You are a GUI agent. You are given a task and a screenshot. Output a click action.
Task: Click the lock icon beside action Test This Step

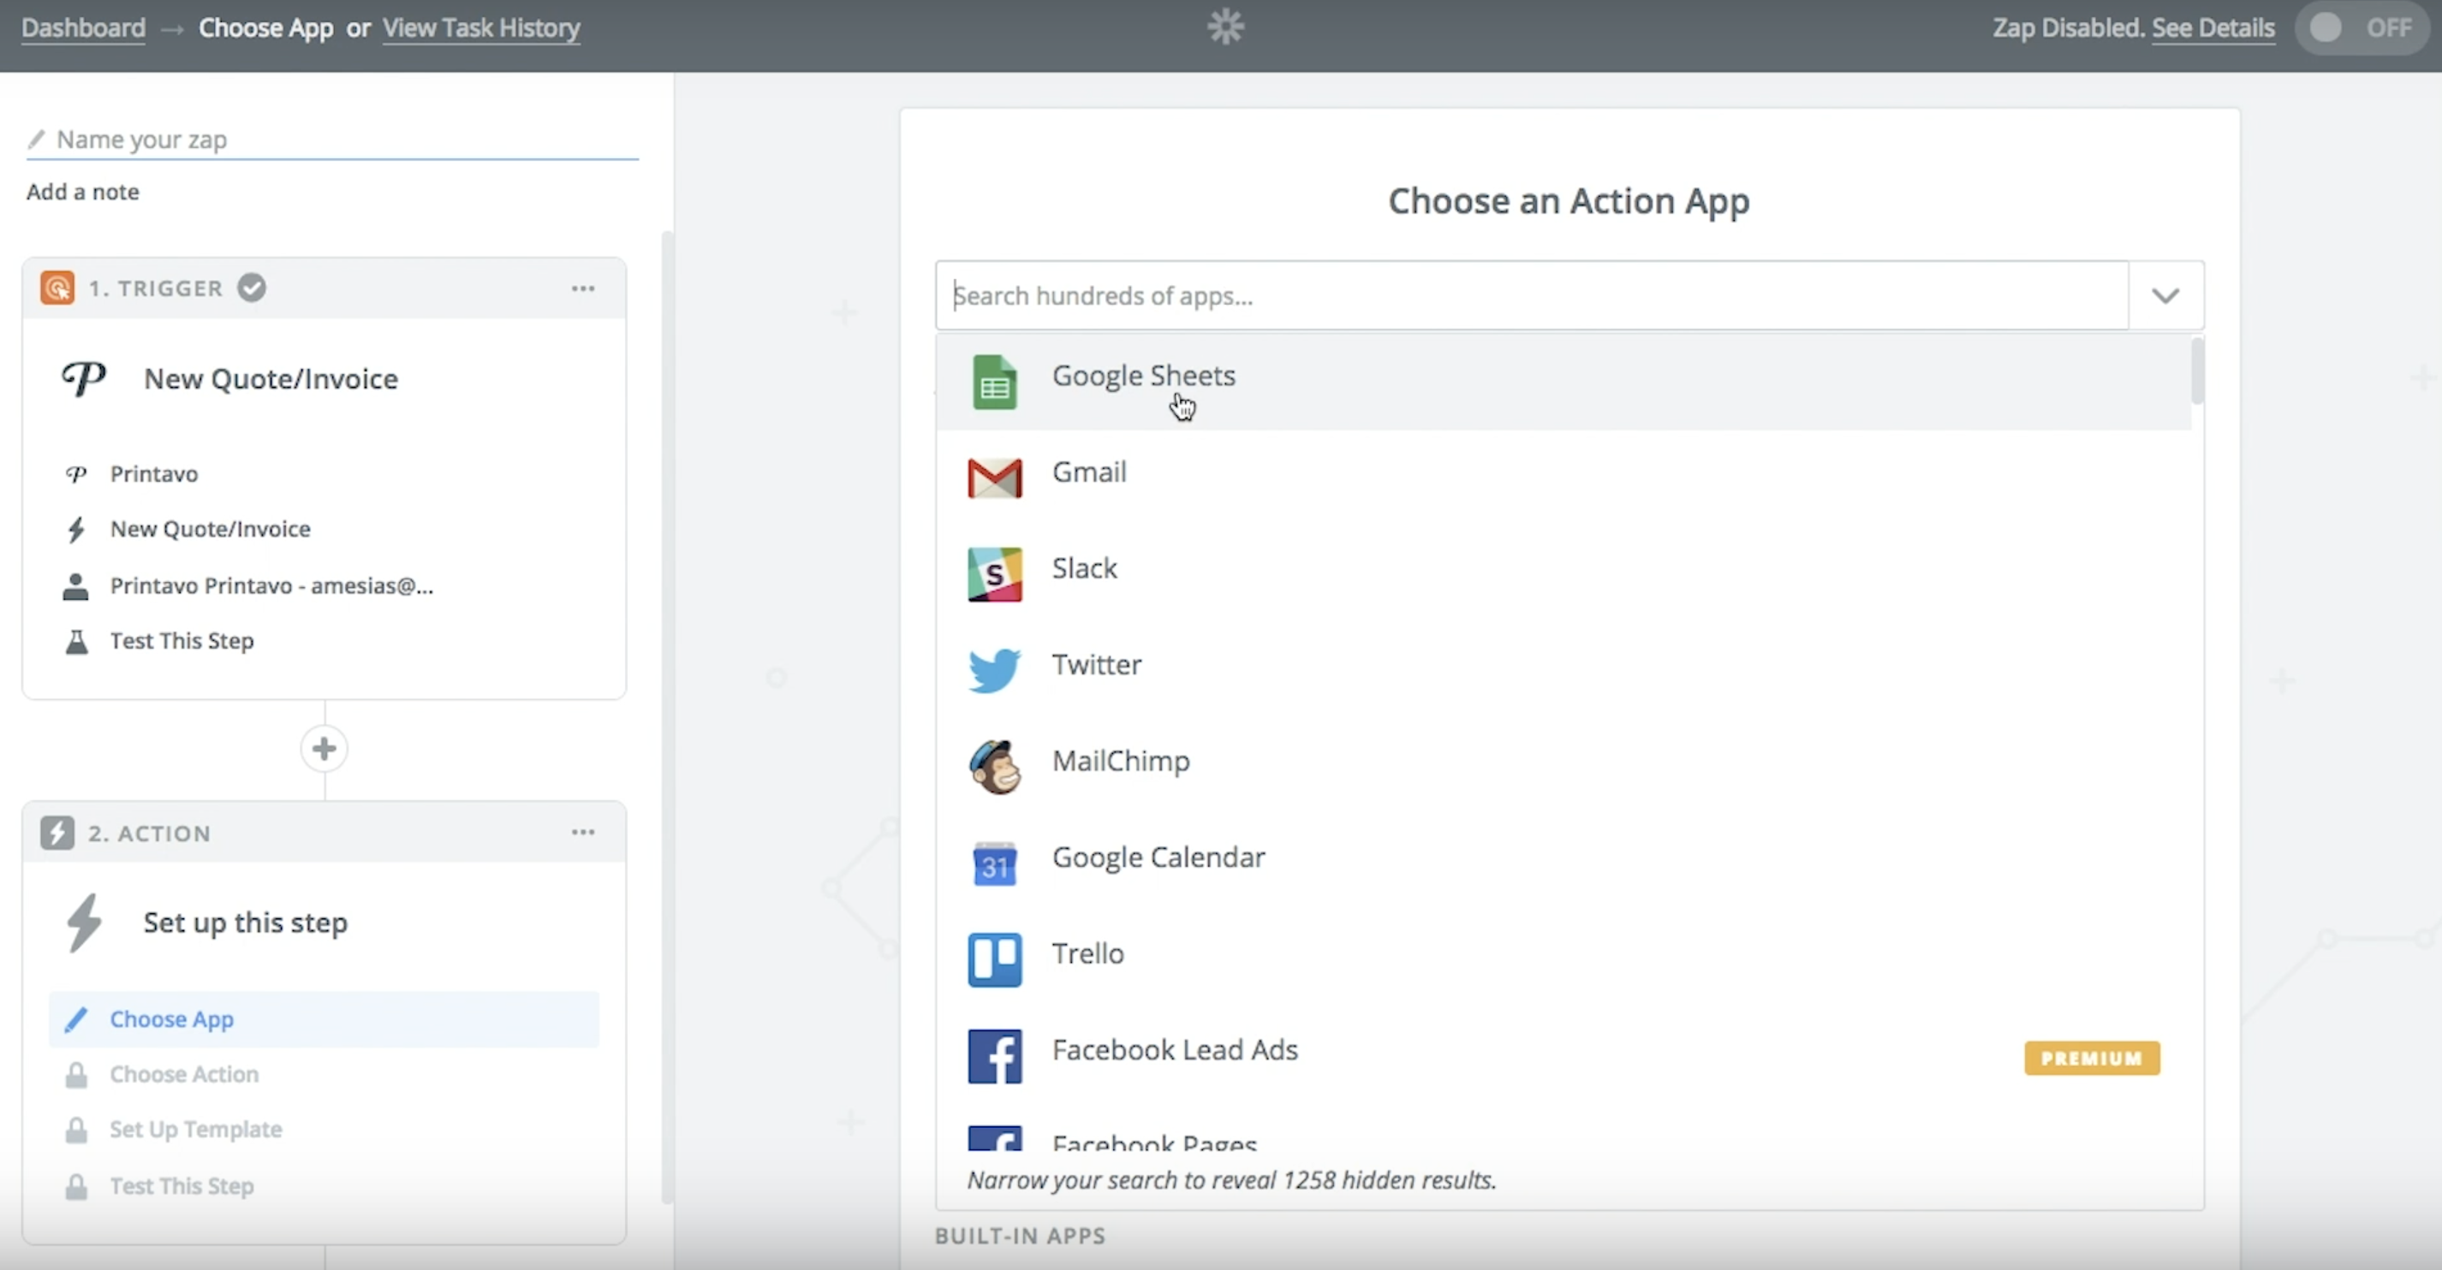76,1187
